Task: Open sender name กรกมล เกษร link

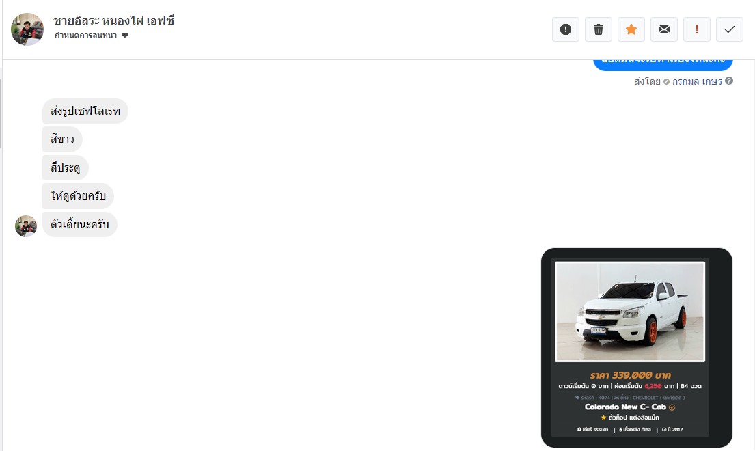Action: point(697,81)
